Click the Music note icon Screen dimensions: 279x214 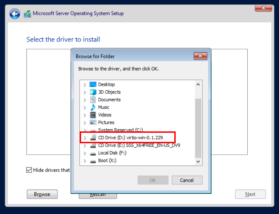93,107
